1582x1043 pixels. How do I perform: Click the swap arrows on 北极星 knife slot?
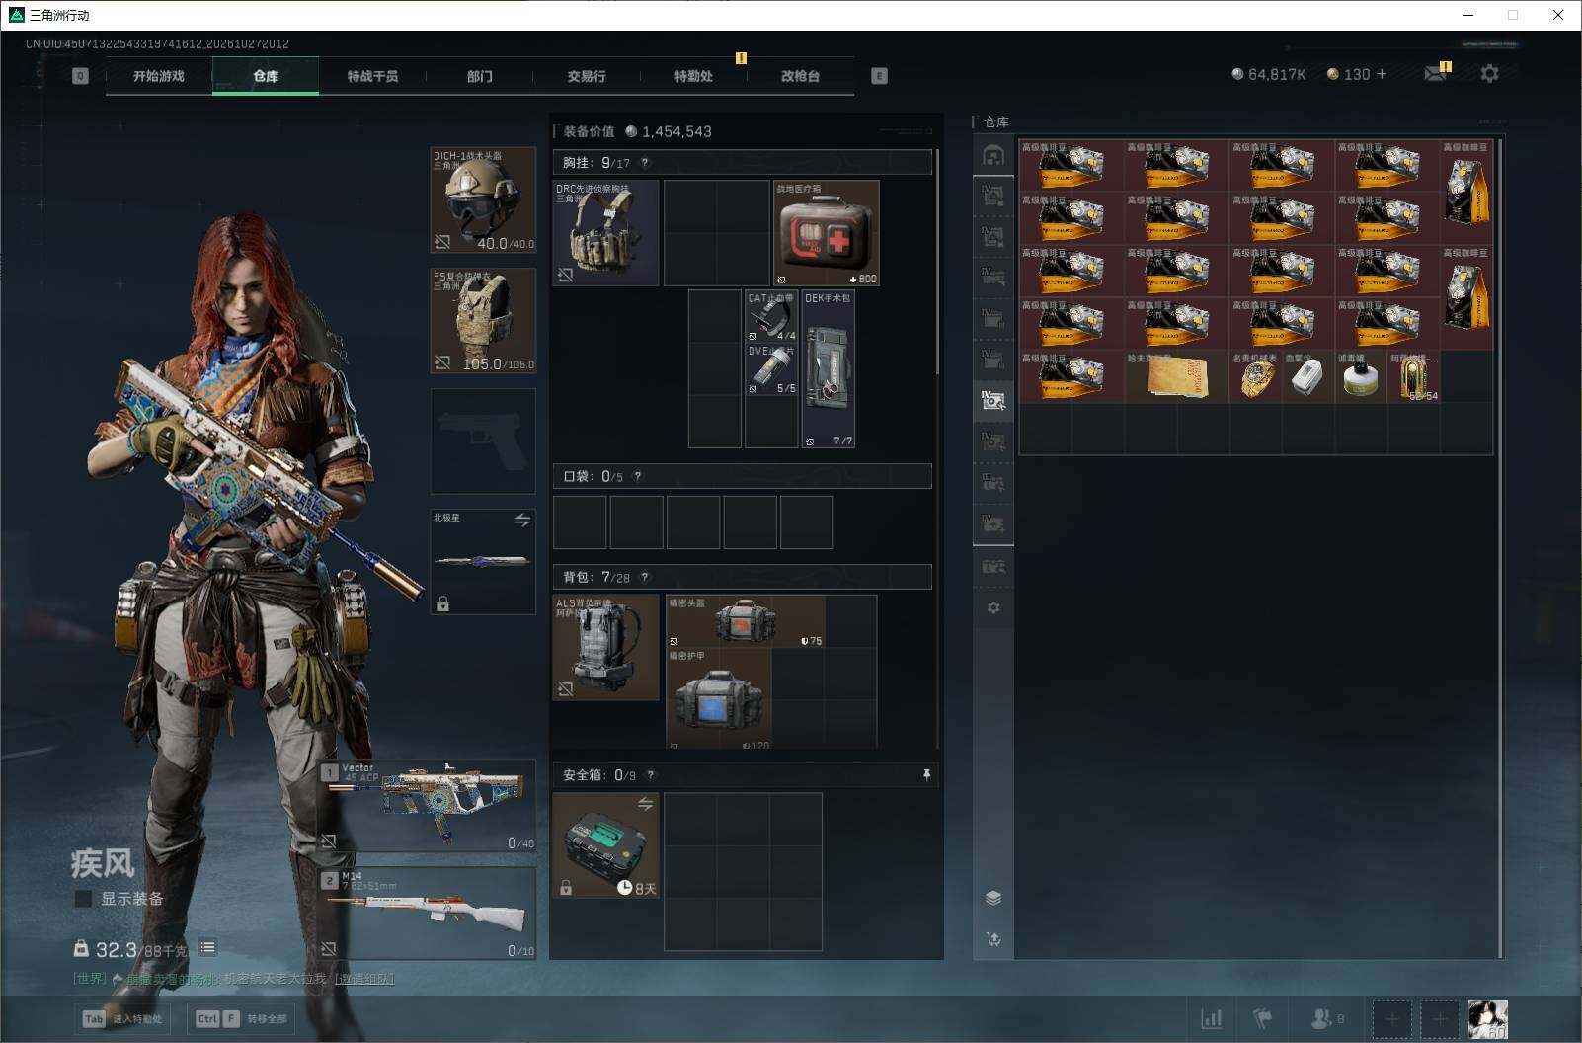coord(522,520)
